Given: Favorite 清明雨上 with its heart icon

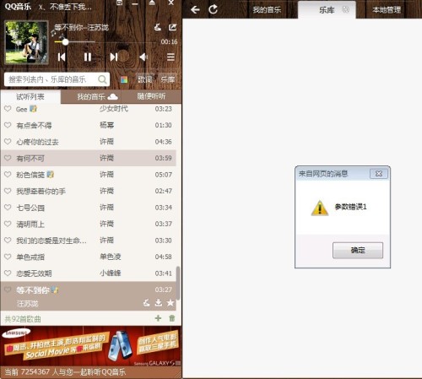Looking at the screenshot, I should point(8,224).
